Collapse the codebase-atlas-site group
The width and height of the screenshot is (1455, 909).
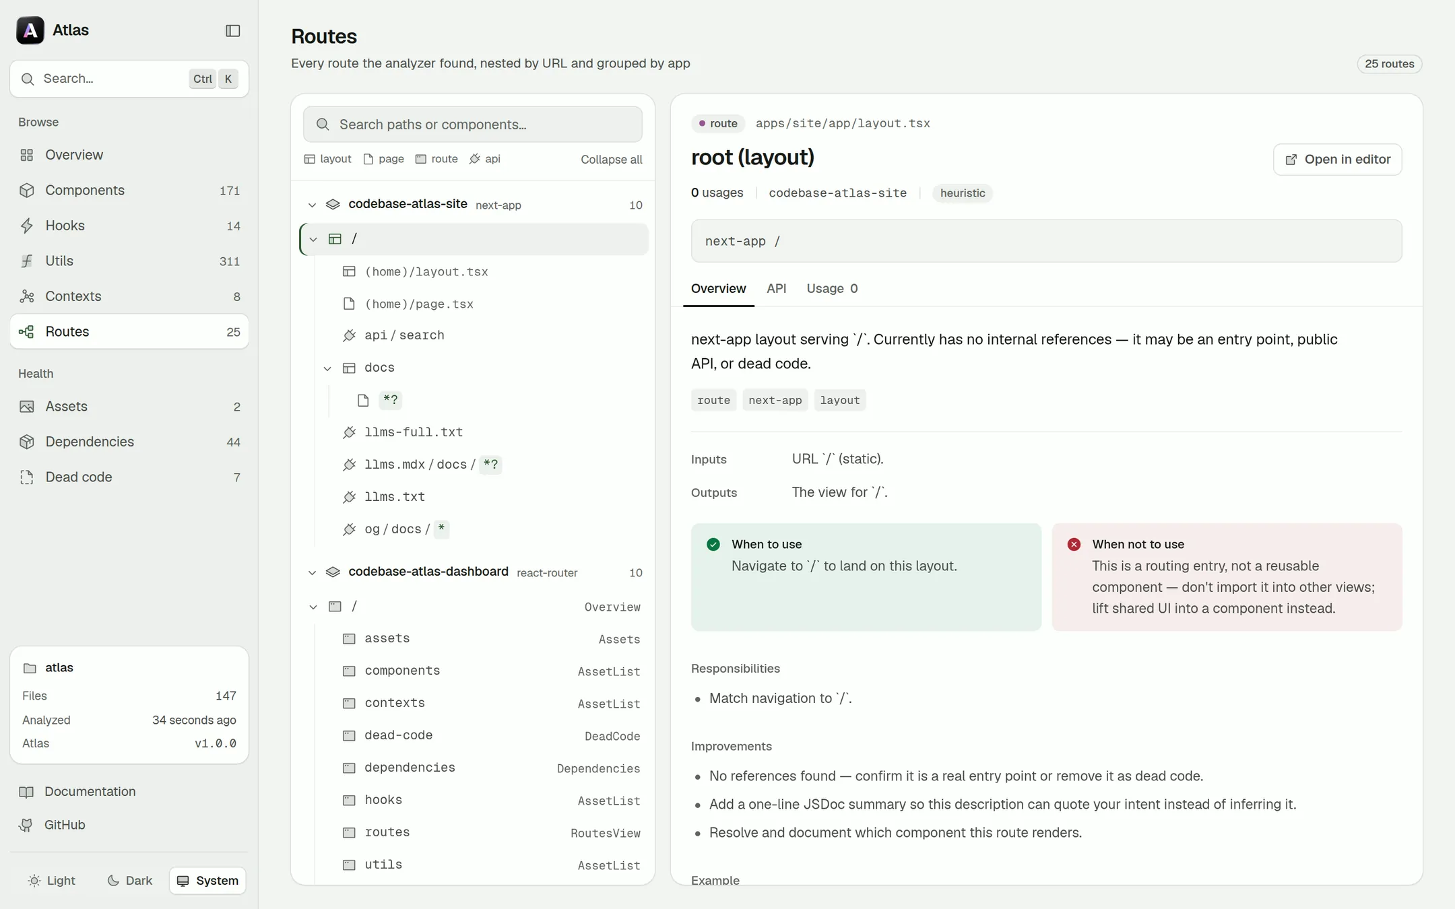[x=312, y=205]
